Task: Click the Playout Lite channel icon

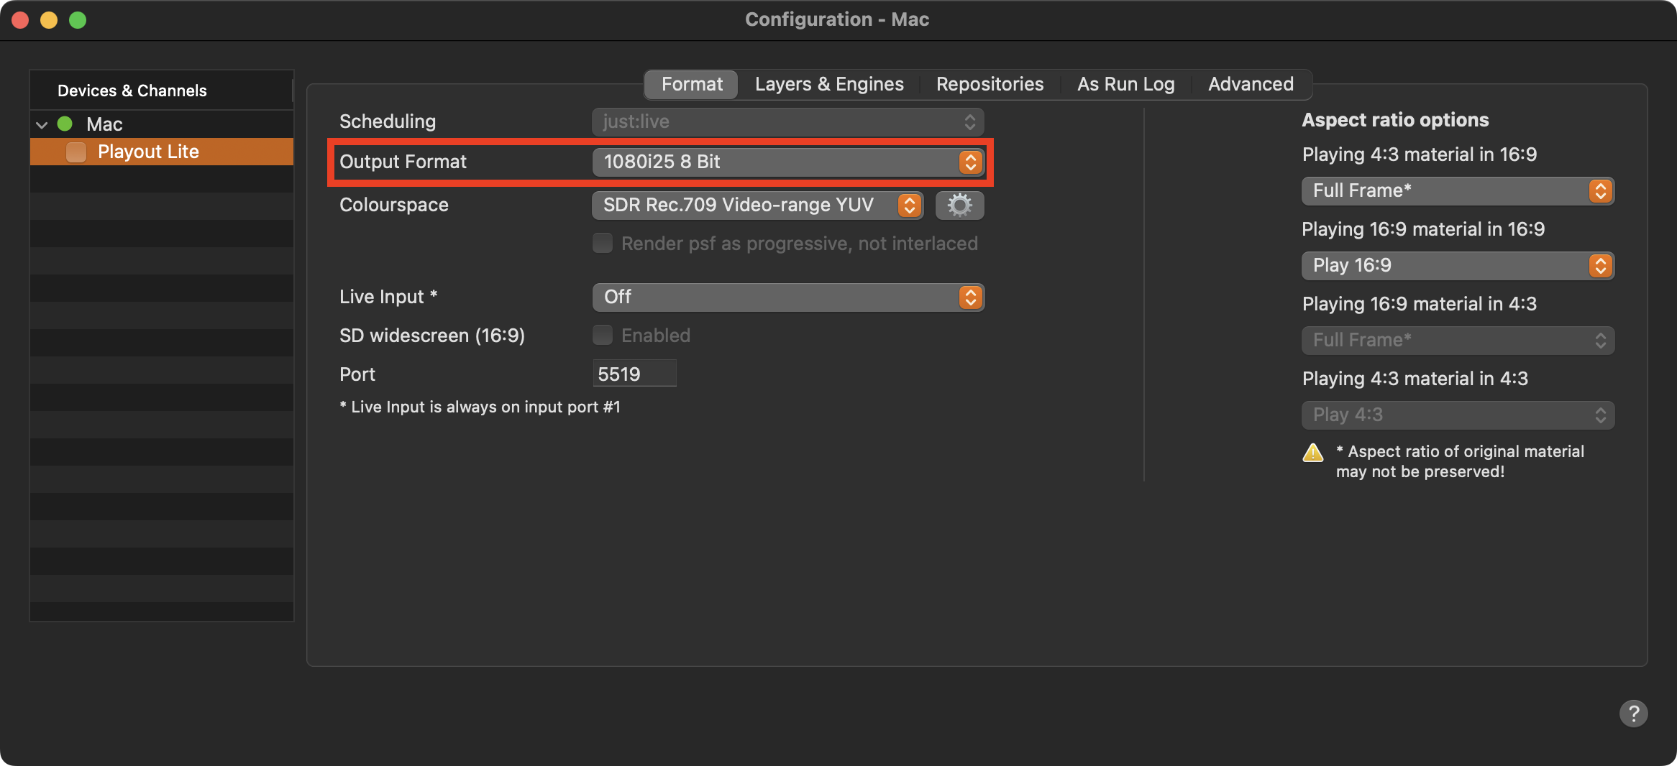Action: [76, 152]
